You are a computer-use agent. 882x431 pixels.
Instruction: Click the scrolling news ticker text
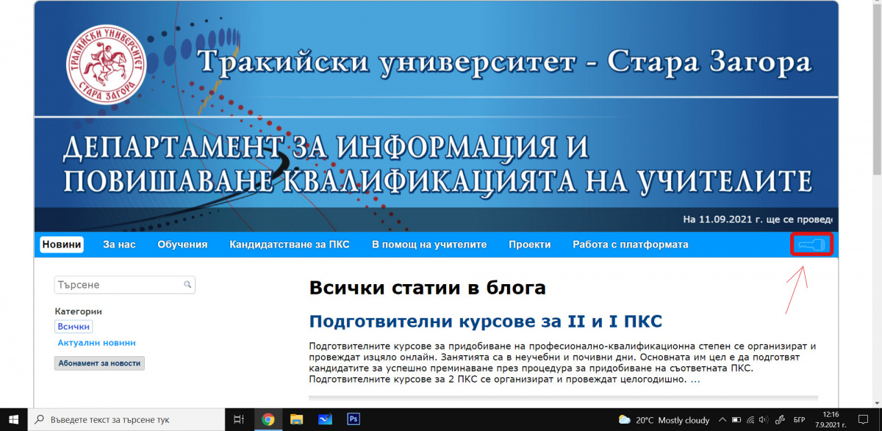757,220
